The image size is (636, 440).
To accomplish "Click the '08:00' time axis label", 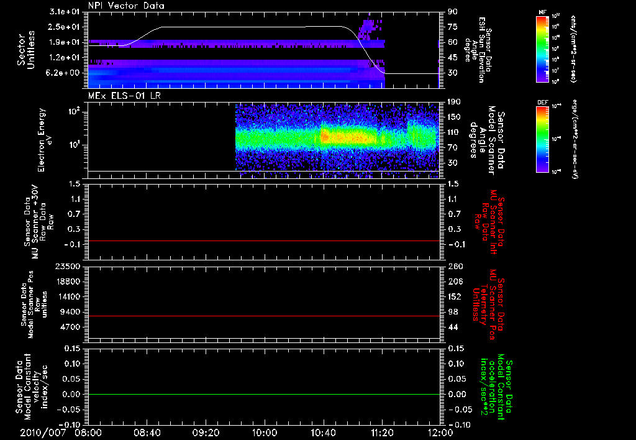I will coord(88,433).
